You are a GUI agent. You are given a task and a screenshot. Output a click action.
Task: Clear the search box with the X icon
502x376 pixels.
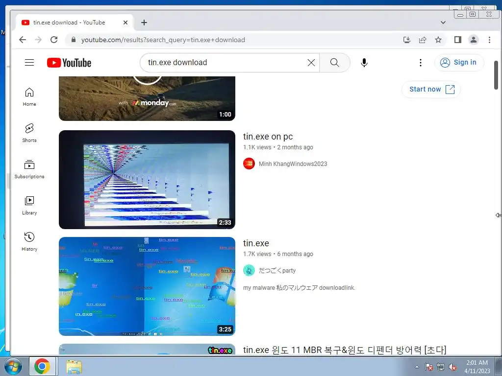311,63
